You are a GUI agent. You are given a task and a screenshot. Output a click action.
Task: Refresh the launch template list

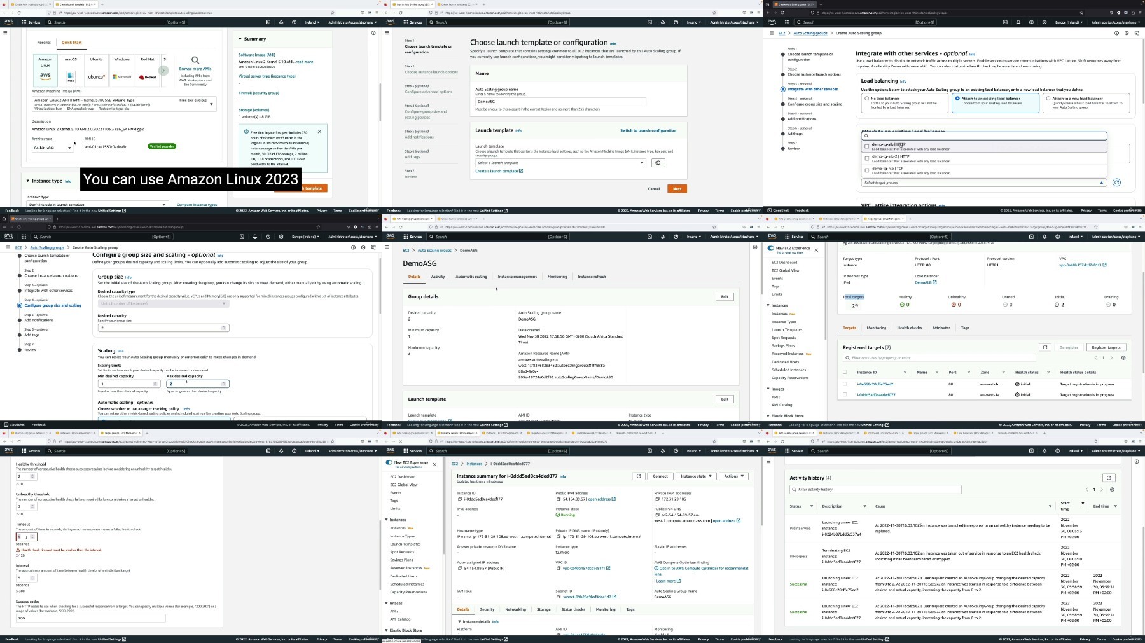pos(658,163)
